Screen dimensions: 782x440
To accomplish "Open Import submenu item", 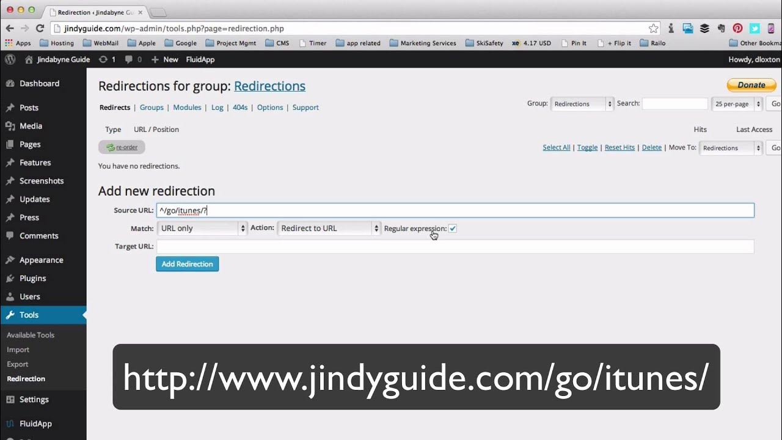I will coord(18,350).
